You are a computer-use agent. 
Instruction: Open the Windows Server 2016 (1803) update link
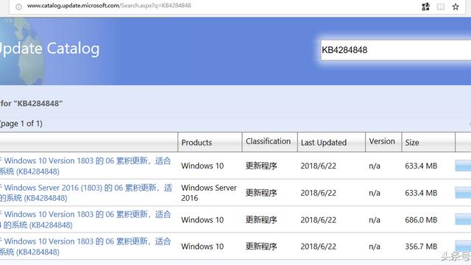[x=86, y=193]
